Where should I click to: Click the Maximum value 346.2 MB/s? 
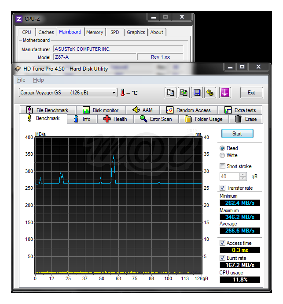240,217
